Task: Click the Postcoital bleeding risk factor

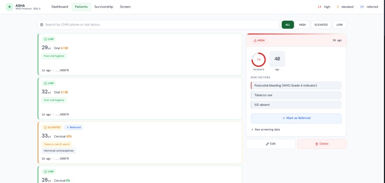Action: point(296,86)
